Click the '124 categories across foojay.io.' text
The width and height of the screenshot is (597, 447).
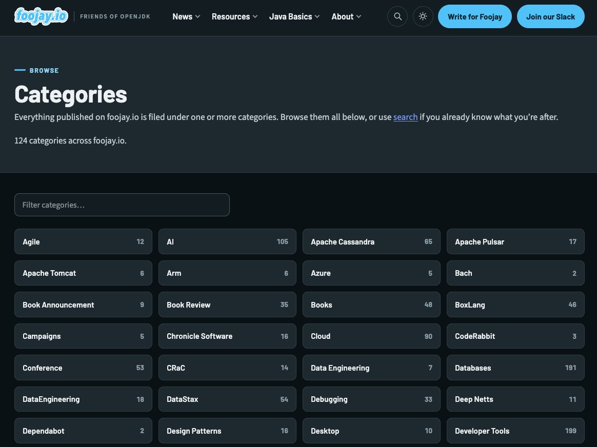tap(70, 141)
